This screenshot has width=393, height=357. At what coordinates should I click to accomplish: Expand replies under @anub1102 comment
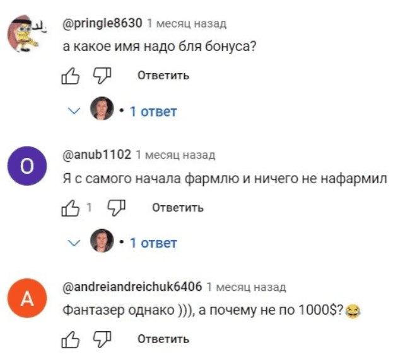coord(153,243)
